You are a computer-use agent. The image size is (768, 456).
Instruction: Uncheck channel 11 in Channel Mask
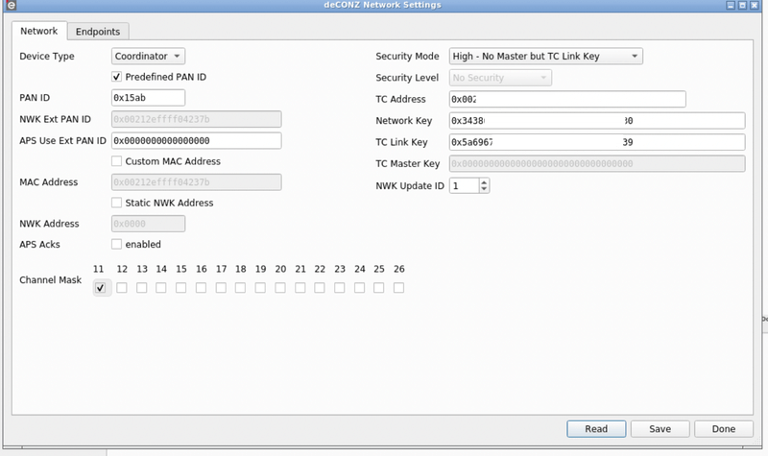[101, 287]
